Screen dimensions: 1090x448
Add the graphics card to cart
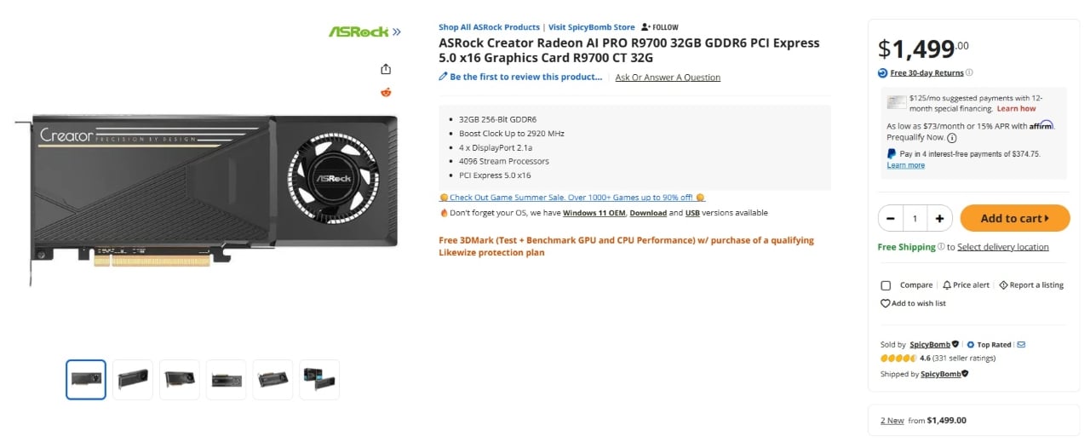(x=1015, y=218)
